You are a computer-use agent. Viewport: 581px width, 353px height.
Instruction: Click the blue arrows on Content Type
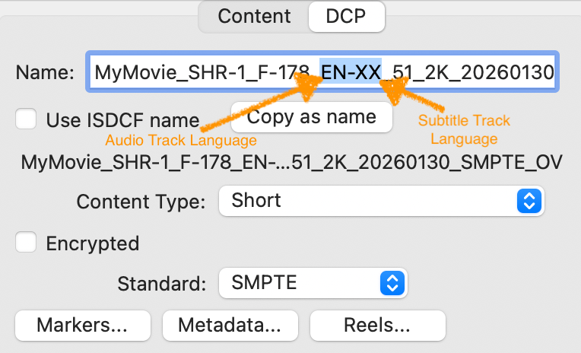click(528, 201)
